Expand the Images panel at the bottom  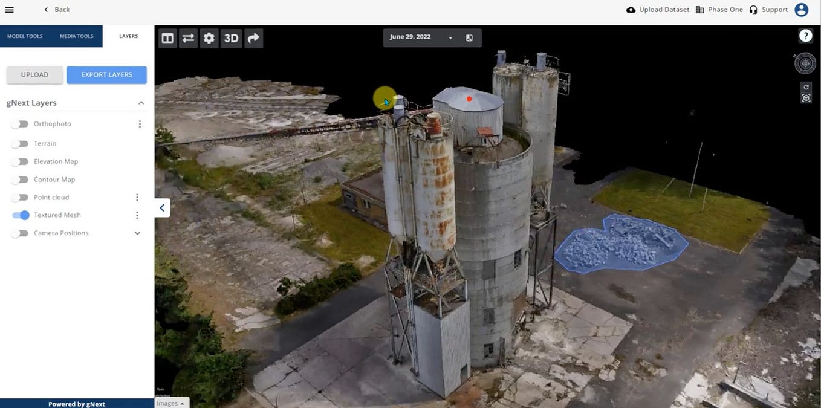pos(170,403)
